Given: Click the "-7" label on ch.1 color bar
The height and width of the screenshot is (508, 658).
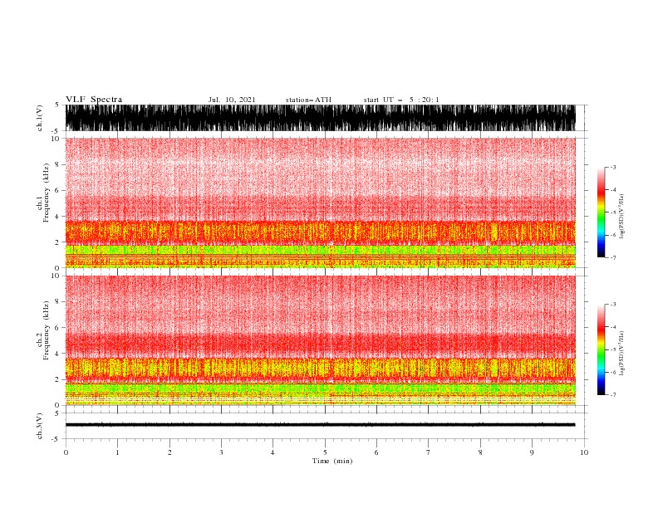Looking at the screenshot, I should point(613,257).
